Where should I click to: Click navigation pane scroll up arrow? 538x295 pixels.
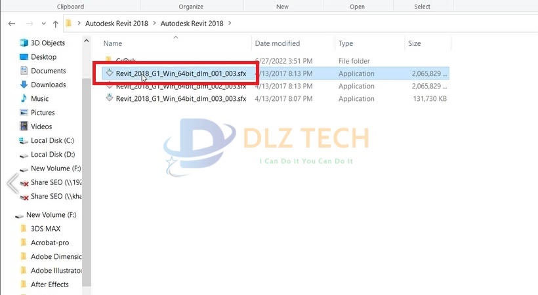point(87,41)
